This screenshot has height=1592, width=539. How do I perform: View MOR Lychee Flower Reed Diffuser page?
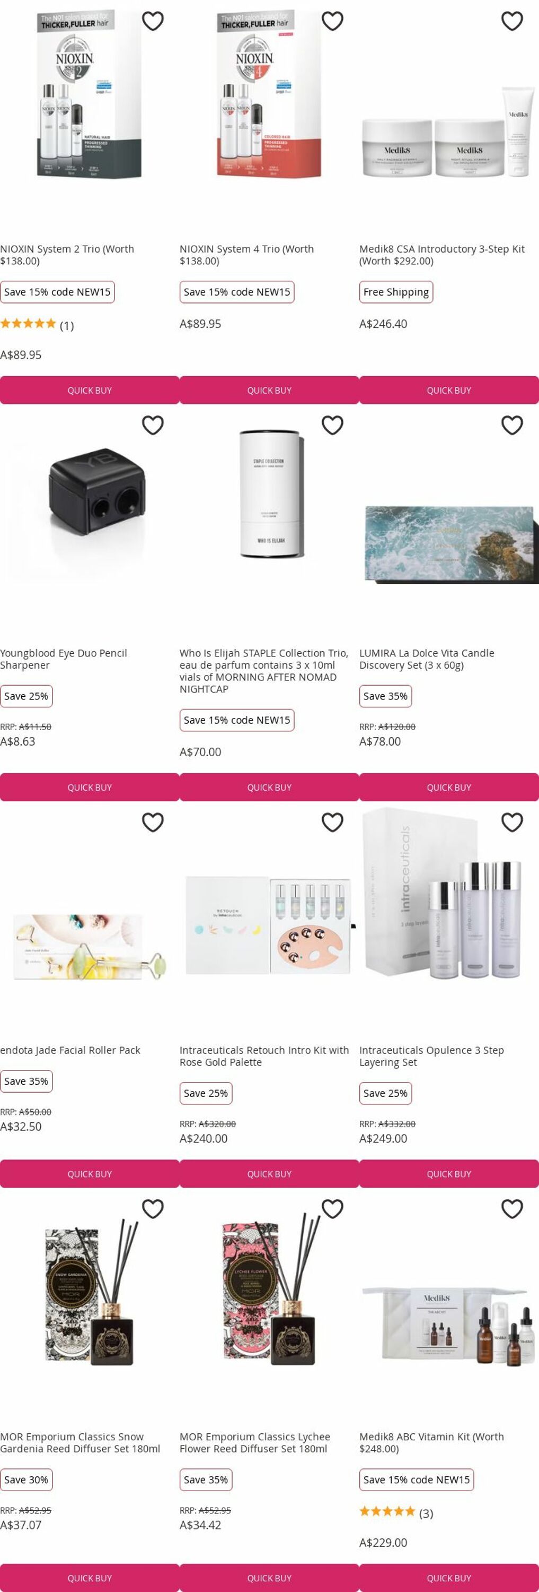click(254, 1442)
